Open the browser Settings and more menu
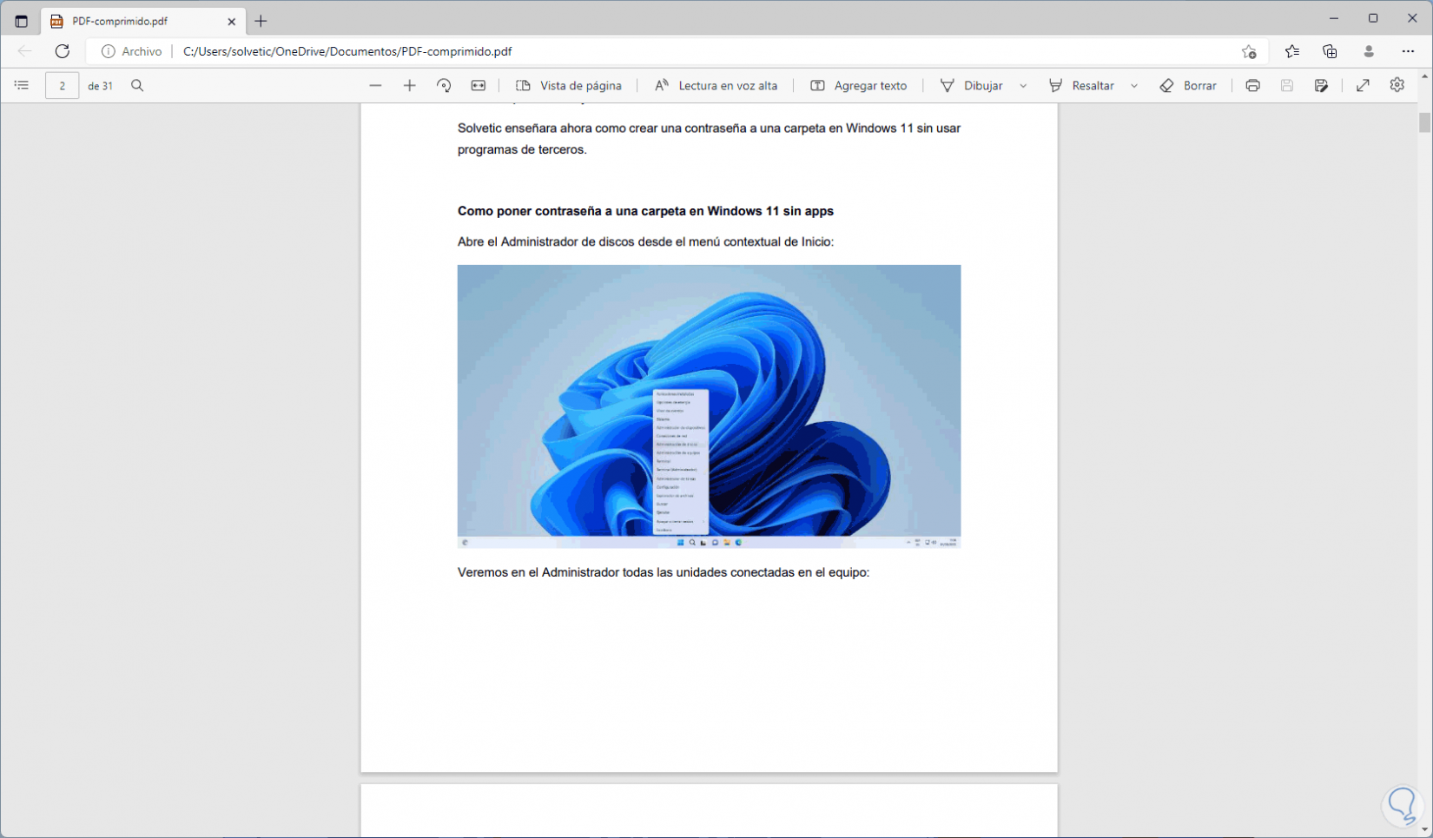The width and height of the screenshot is (1433, 838). click(x=1408, y=51)
